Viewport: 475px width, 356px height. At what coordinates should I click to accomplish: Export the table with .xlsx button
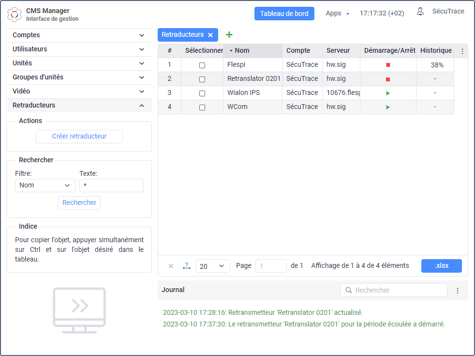[x=441, y=266]
